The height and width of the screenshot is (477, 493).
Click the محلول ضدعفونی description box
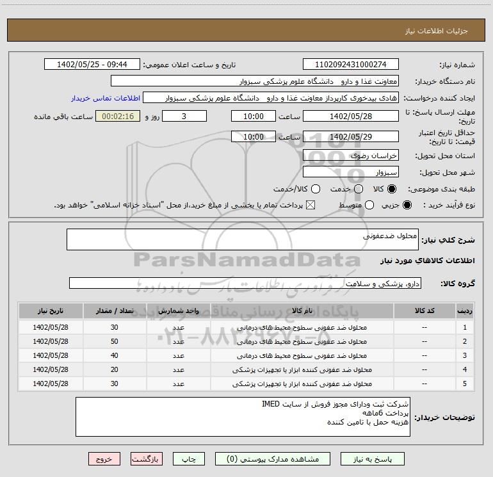243,239
